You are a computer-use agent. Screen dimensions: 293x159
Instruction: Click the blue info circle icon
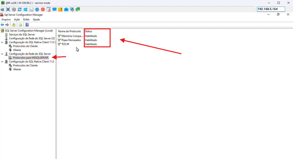click(x=37, y=9)
